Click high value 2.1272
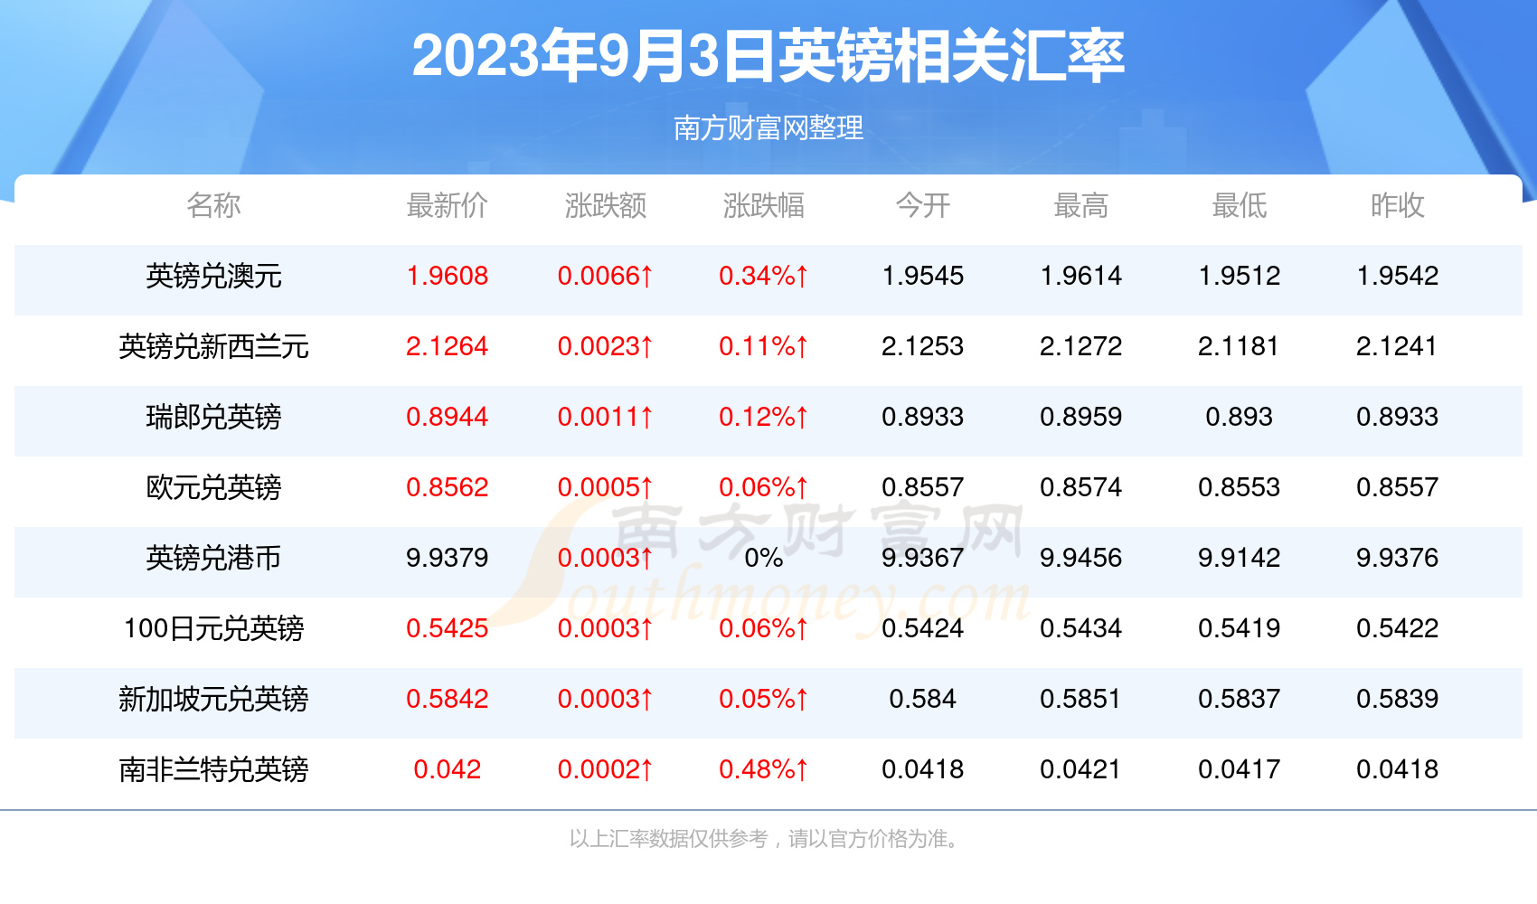 (x=1080, y=346)
